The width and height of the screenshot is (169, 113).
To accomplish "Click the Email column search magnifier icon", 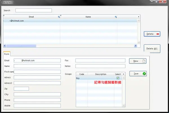I will point(59,17).
